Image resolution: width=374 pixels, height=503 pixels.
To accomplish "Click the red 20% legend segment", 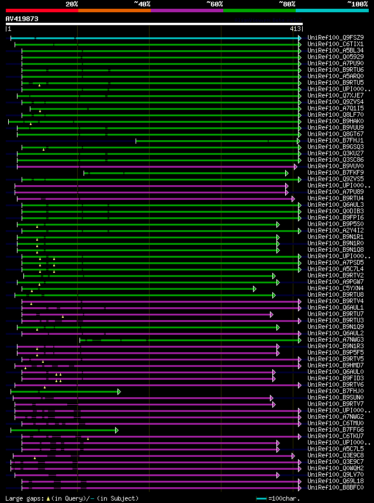I will [x=42, y=11].
